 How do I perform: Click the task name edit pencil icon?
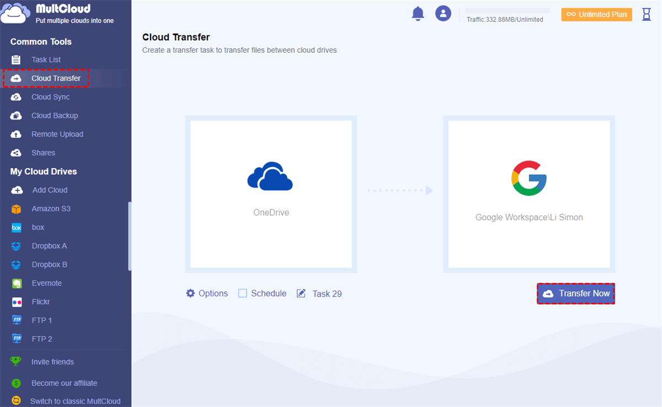click(301, 293)
